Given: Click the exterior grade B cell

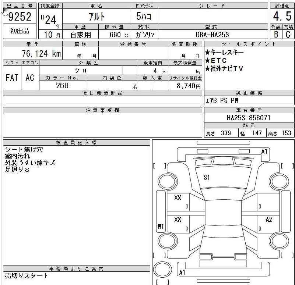Looking at the screenshot, I should coord(275,35).
